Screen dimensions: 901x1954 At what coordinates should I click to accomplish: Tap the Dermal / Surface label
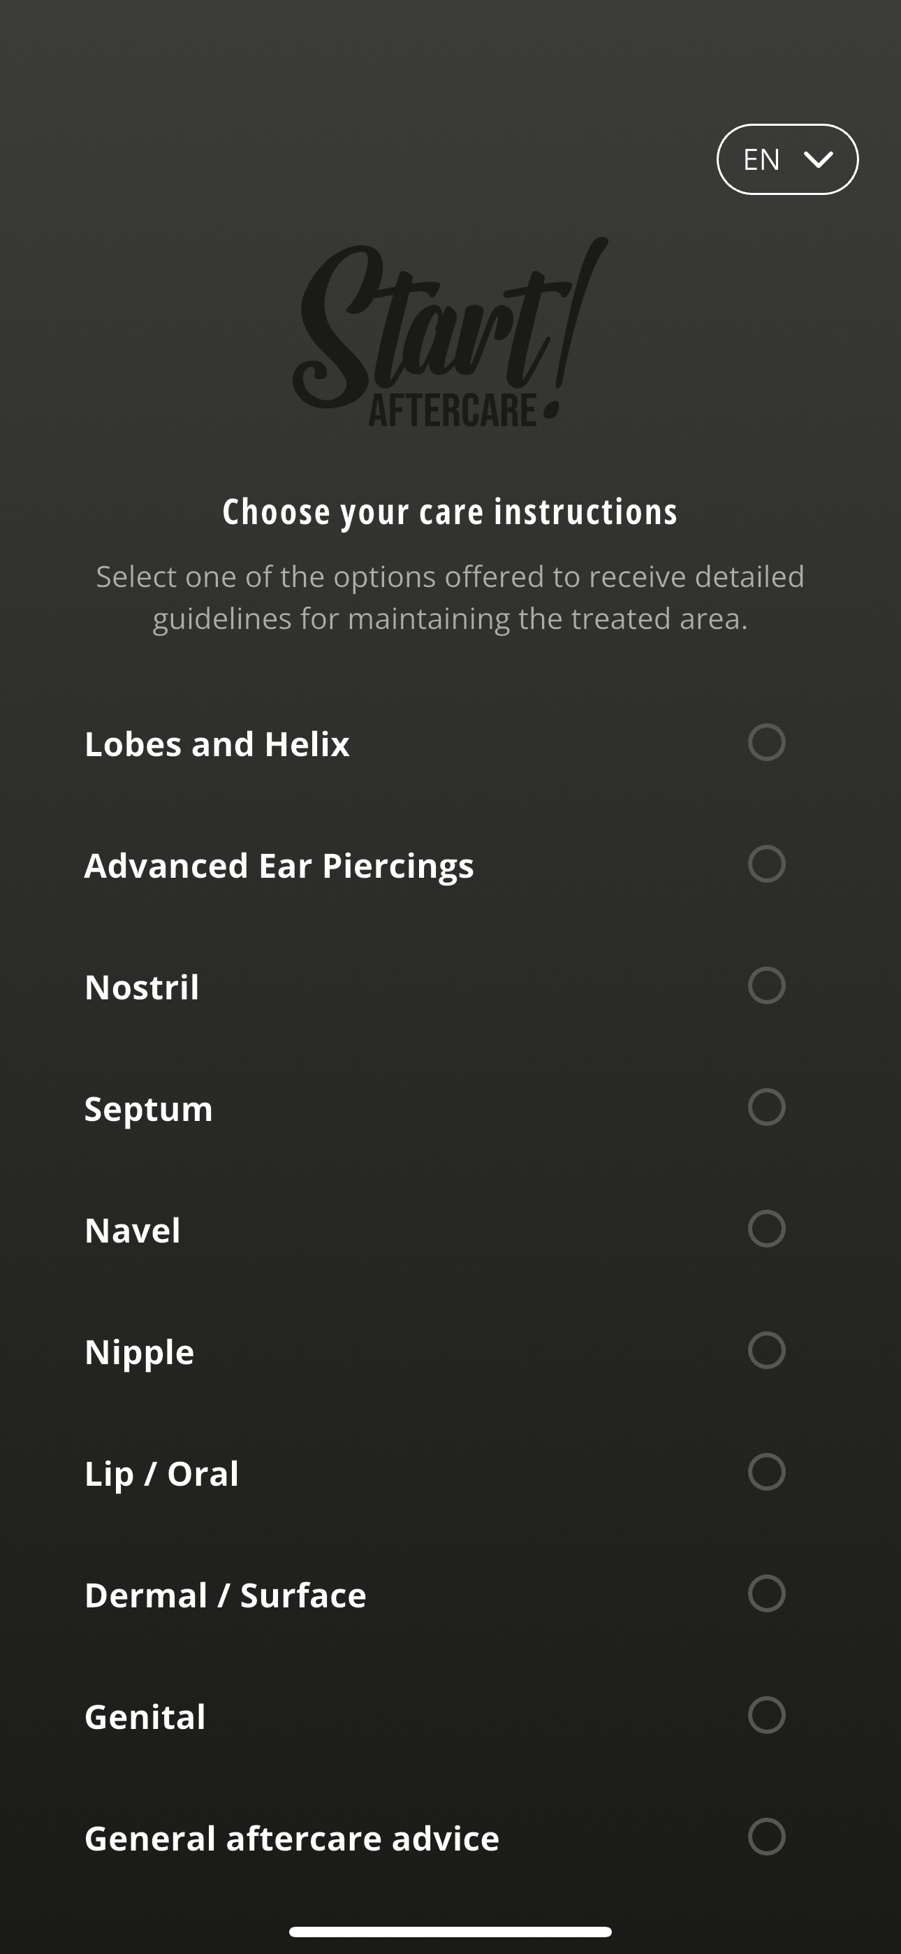tap(225, 1595)
